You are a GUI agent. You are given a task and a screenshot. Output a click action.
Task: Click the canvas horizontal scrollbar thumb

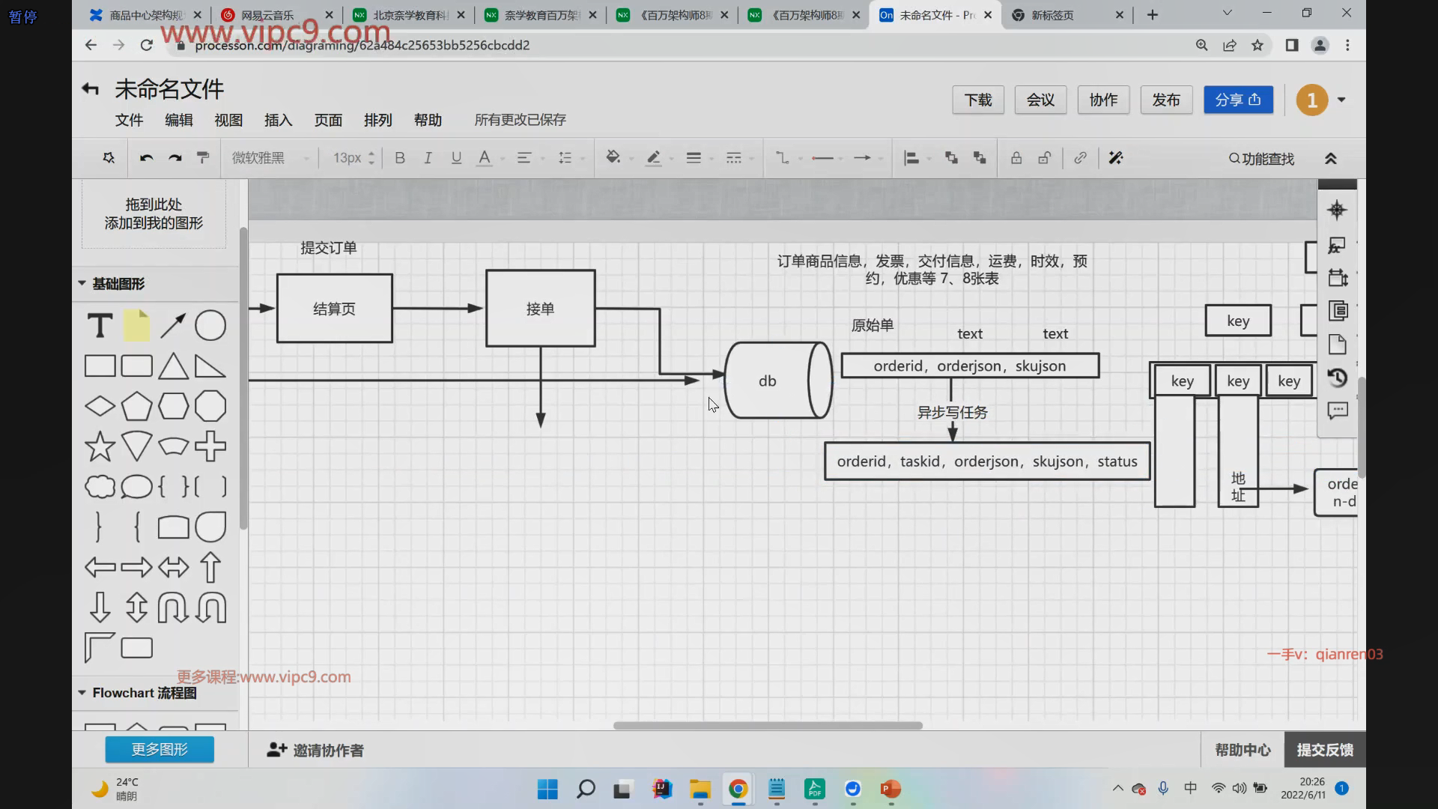point(768,725)
